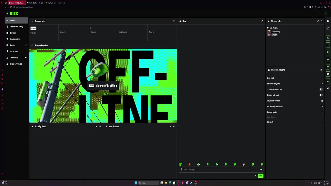Open the hamburger menu beside Kick logo
Image resolution: width=331 pixels, height=186 pixels.
click(x=7, y=13)
